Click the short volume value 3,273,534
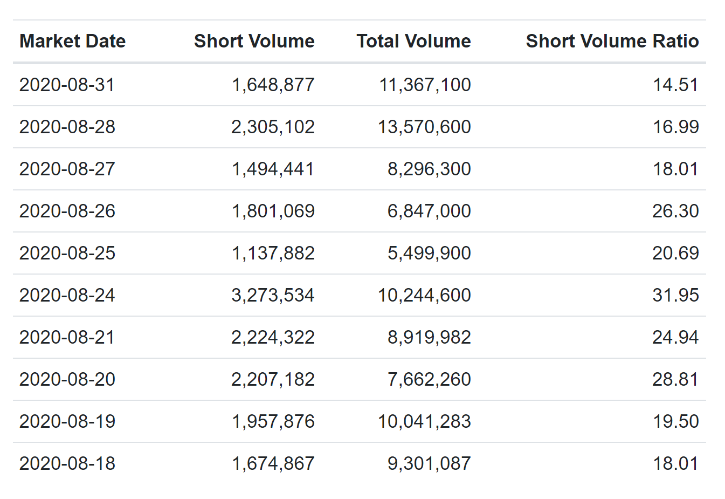 (273, 295)
